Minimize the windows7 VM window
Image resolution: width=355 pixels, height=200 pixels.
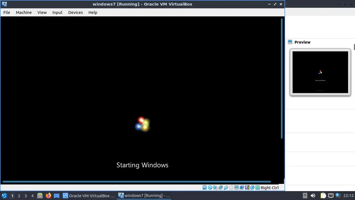(x=269, y=4)
